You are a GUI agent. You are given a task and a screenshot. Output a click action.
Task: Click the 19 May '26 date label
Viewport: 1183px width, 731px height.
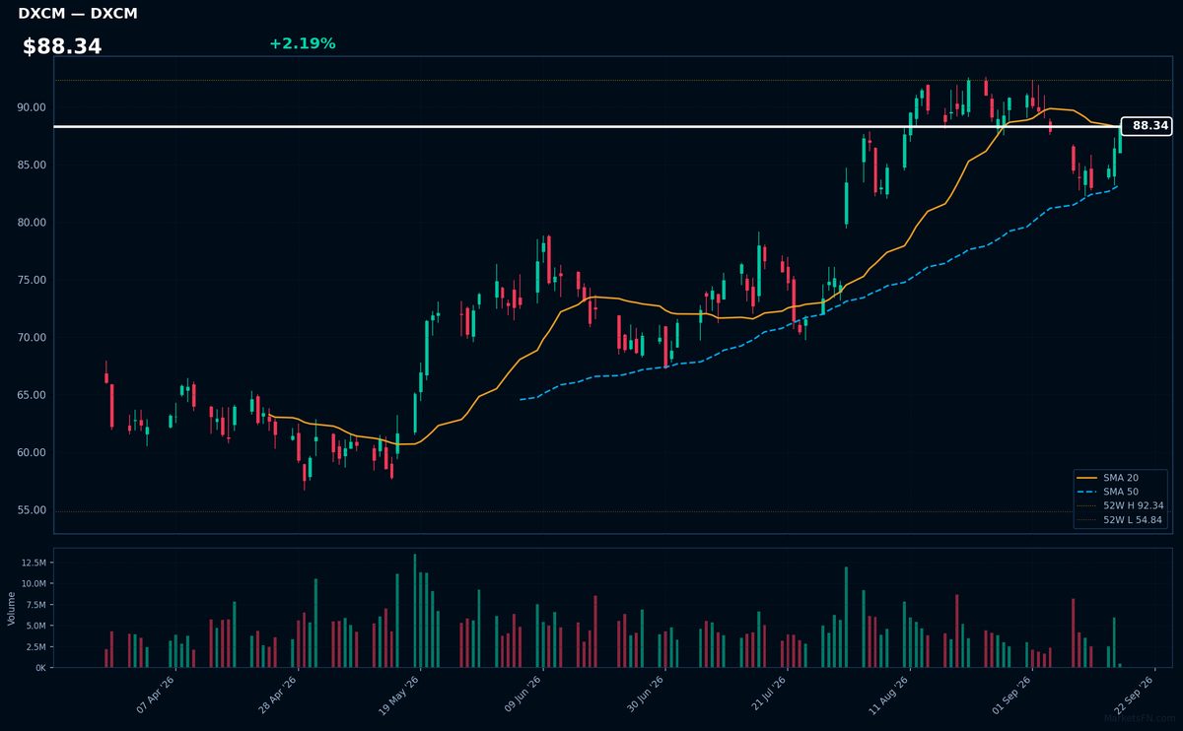(400, 694)
